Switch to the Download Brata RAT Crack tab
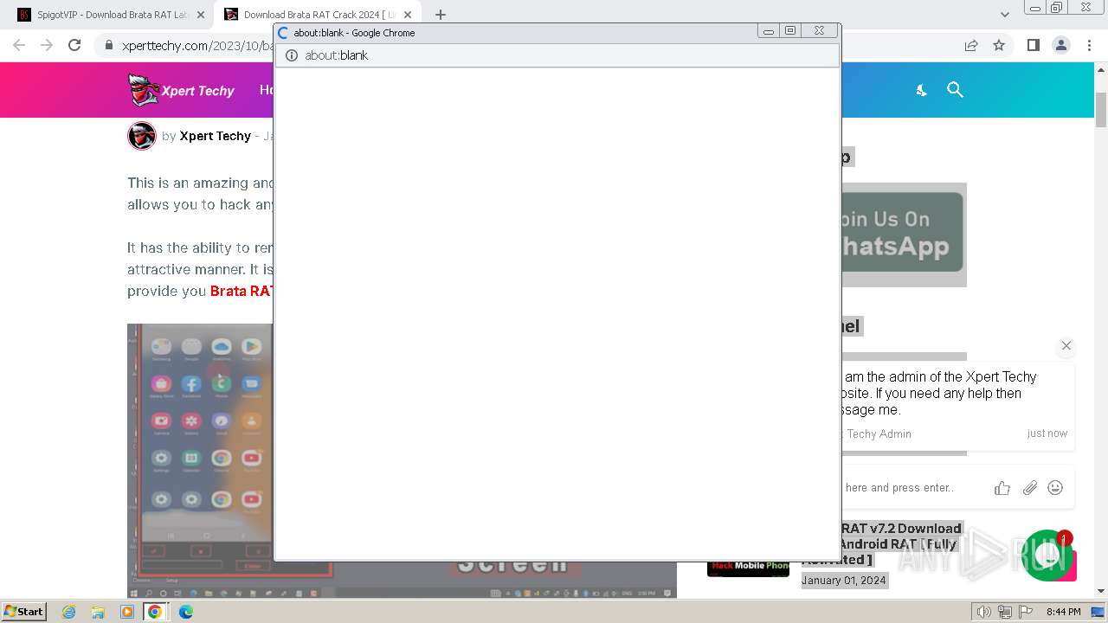 pyautogui.click(x=318, y=15)
